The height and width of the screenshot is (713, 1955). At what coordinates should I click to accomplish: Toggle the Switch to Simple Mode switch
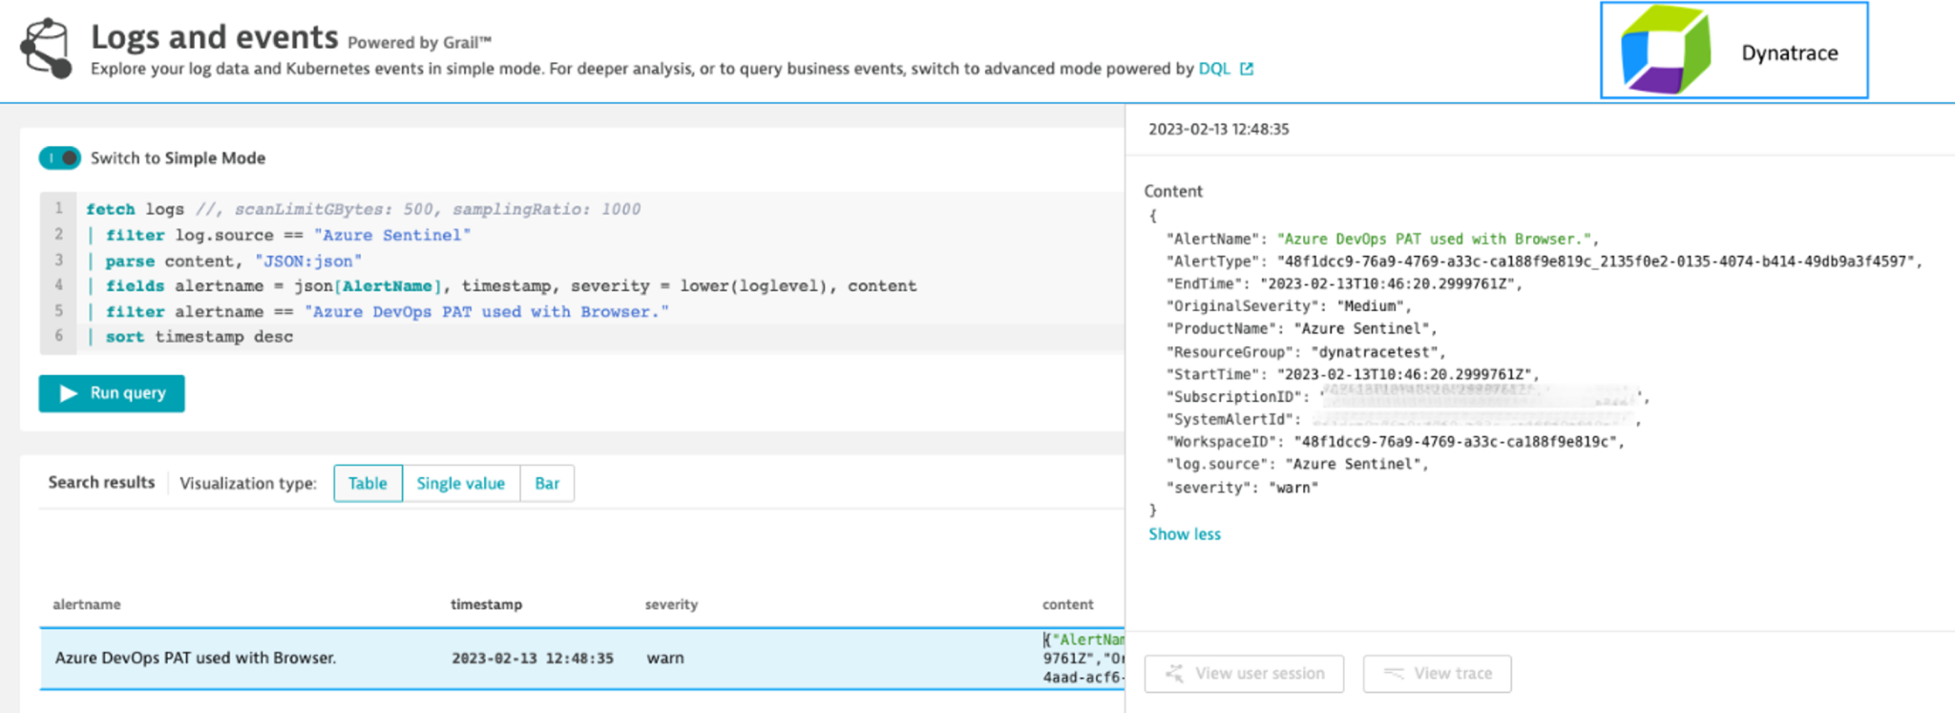point(60,157)
